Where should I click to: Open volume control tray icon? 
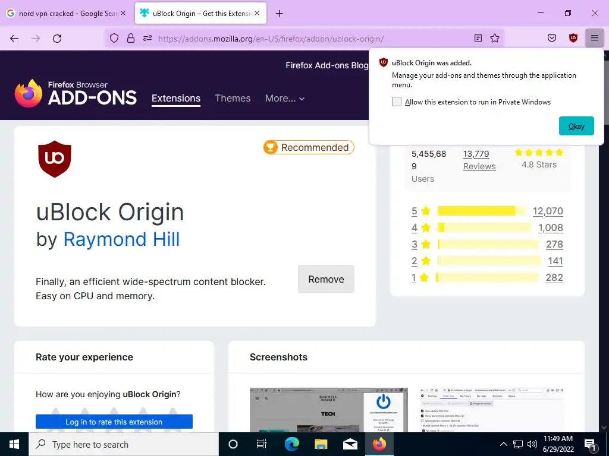tap(532, 444)
